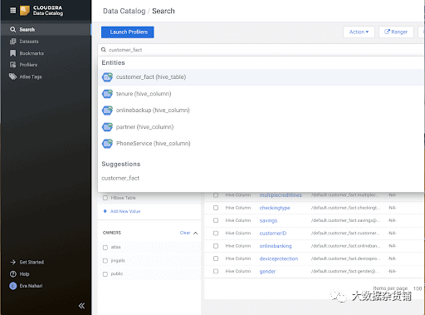The image size is (425, 315).
Task: Click the plus icon beside Add New Value
Action: (x=105, y=211)
